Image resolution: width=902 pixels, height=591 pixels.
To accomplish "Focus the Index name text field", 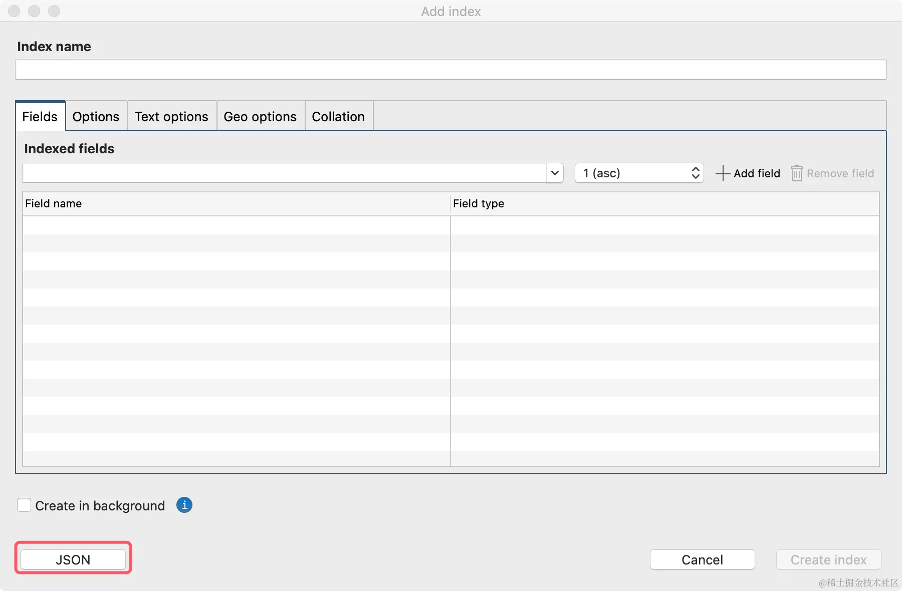I will [450, 70].
